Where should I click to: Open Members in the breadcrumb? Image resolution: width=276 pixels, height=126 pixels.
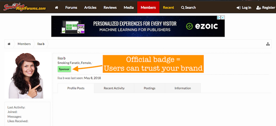[x=24, y=44]
